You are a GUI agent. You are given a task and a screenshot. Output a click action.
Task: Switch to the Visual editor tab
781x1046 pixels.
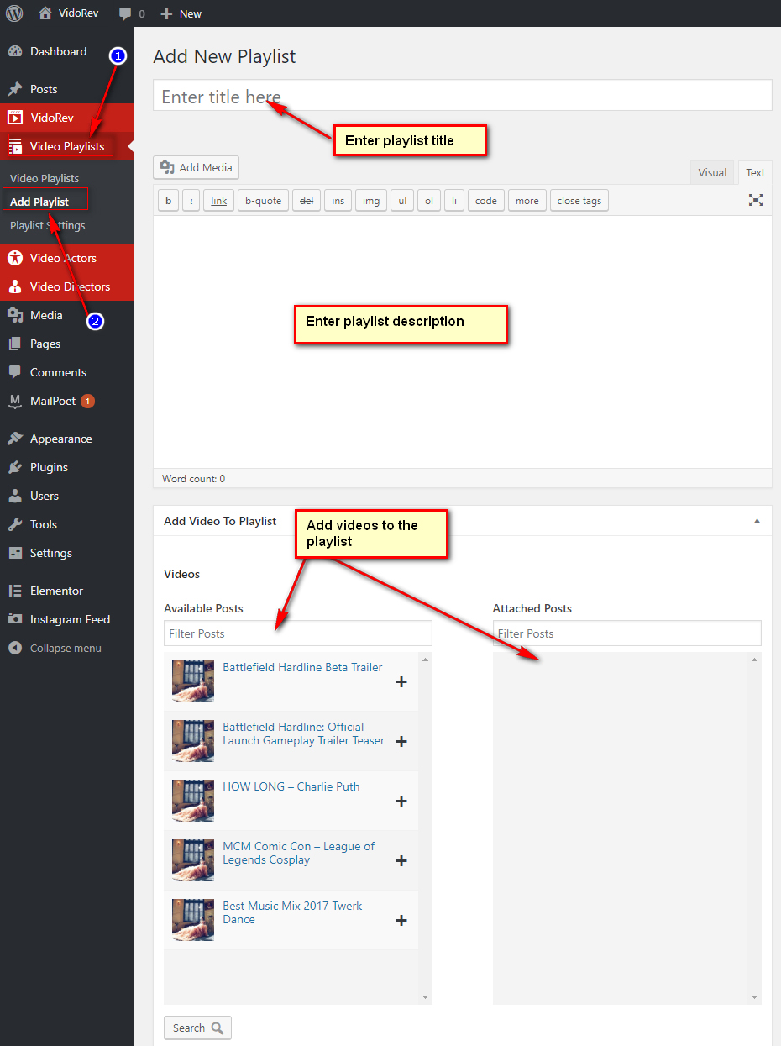click(711, 172)
